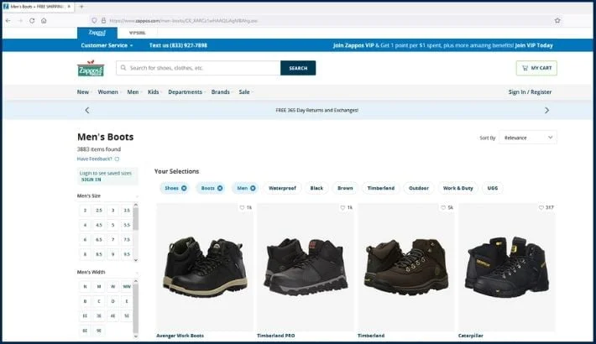Select men's size 7
Image resolution: width=596 pixels, height=344 pixels.
tap(112, 239)
